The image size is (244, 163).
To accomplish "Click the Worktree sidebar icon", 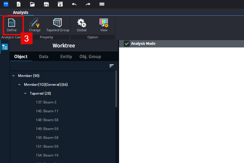I will 5,47.
